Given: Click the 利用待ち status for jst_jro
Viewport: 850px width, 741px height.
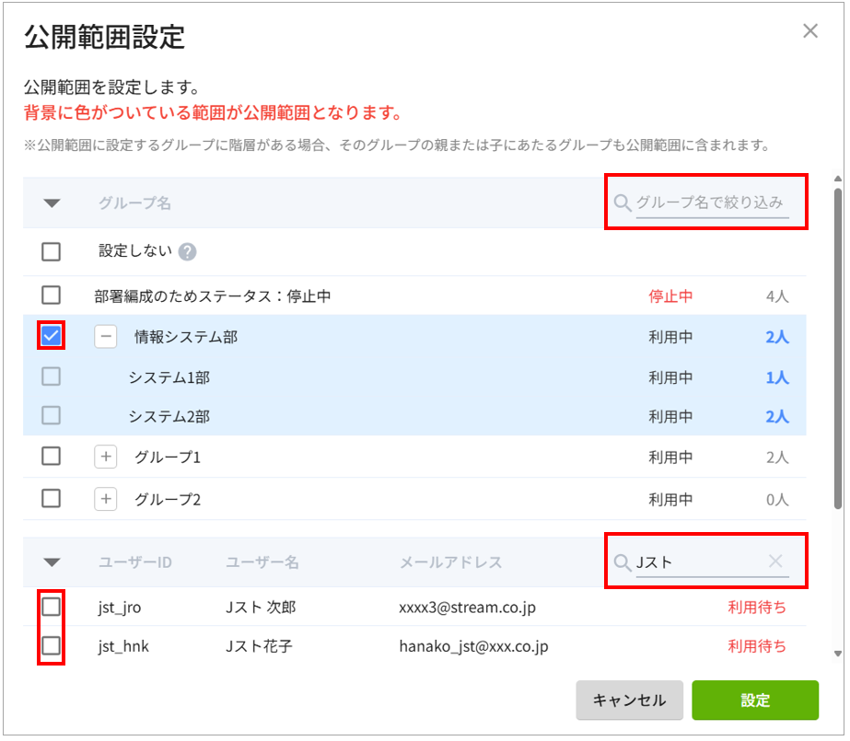Looking at the screenshot, I should 757,608.
